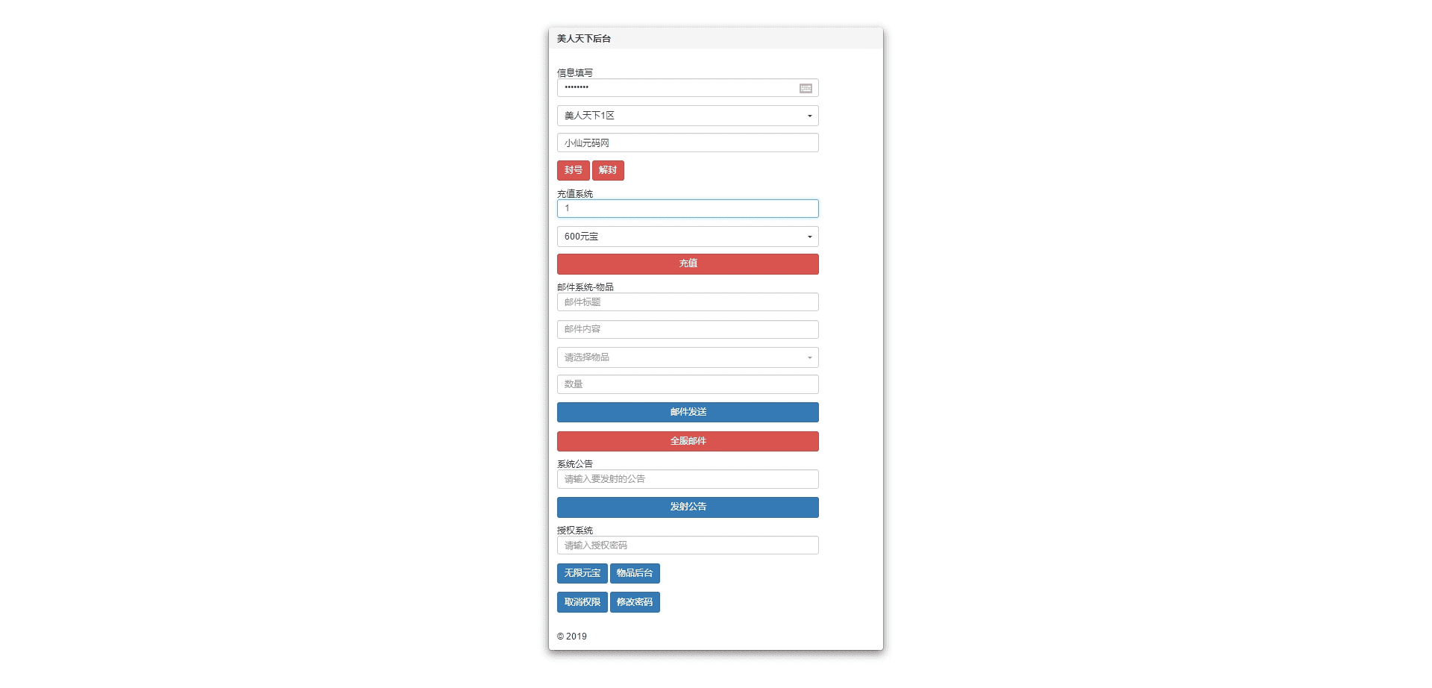Open the 600元宝 amount dropdown
The width and height of the screenshot is (1432, 688).
tap(687, 237)
